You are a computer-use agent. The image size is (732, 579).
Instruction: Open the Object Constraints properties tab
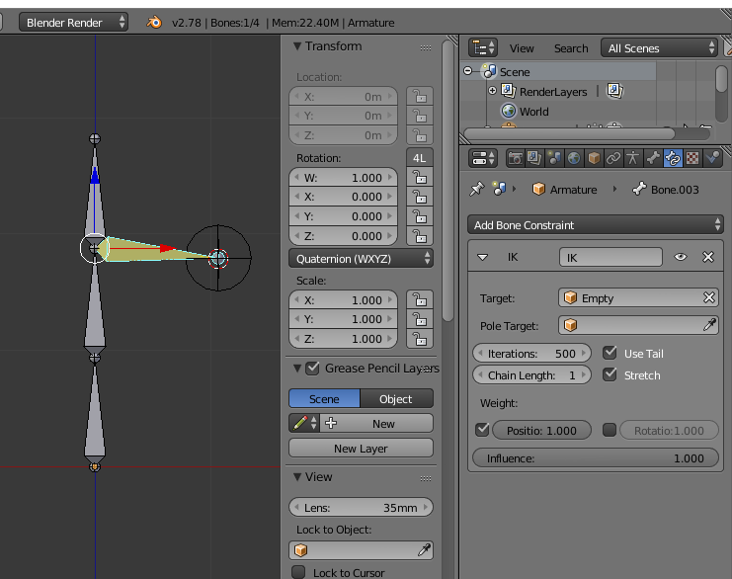pyautogui.click(x=613, y=158)
